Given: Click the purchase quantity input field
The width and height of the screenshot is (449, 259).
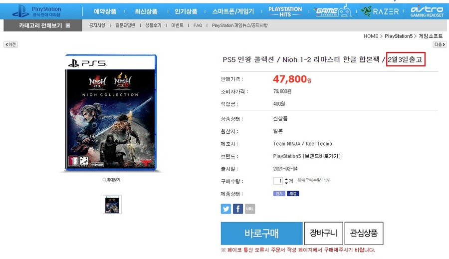Looking at the screenshot, I should [x=278, y=181].
